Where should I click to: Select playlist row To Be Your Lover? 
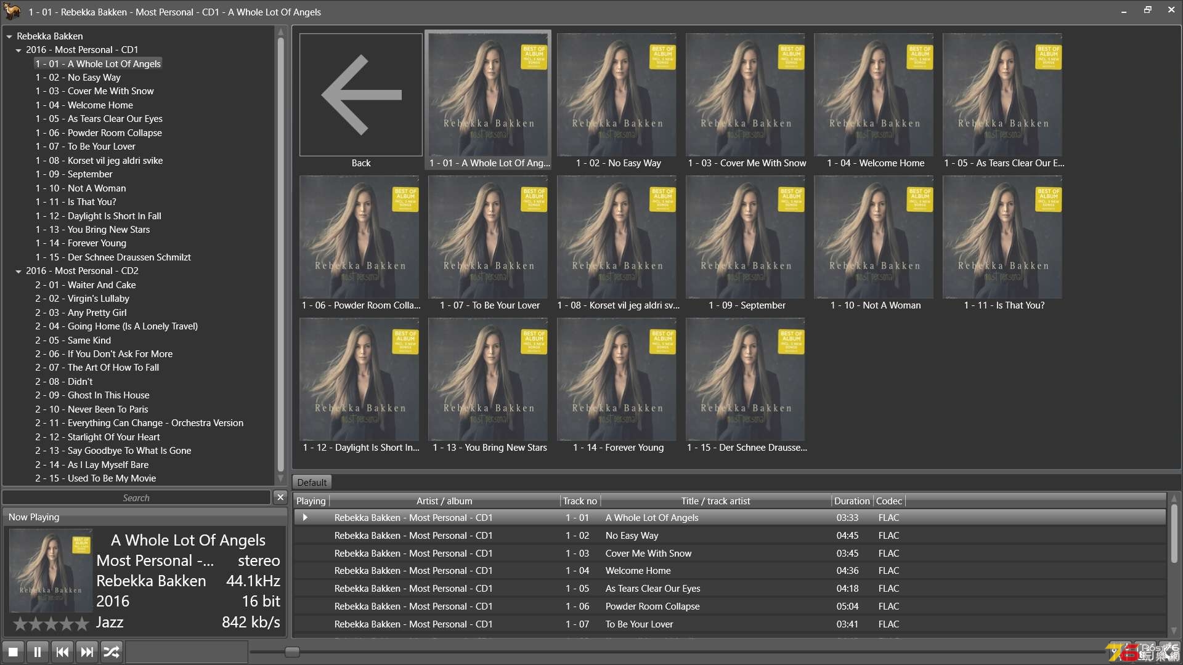click(730, 624)
